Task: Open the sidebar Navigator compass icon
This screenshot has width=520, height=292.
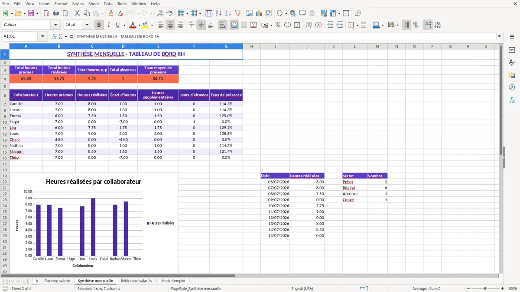Action: point(512,87)
